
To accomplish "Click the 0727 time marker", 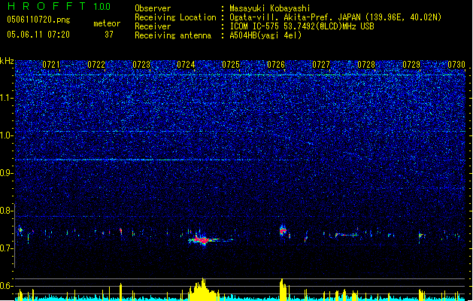I will click(x=321, y=65).
